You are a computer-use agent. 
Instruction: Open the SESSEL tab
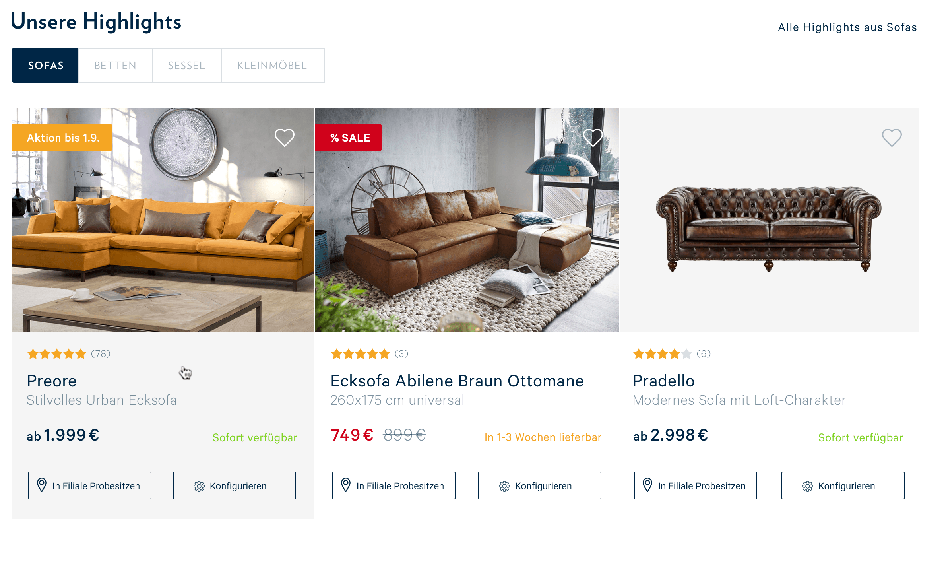(187, 65)
